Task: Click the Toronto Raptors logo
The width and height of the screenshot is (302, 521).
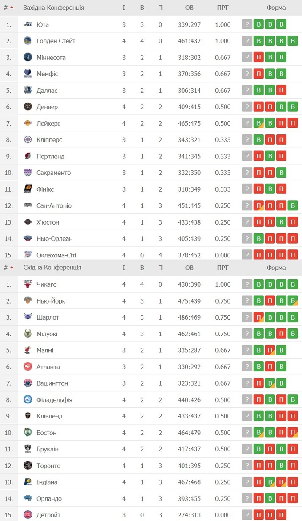Action: (x=28, y=466)
